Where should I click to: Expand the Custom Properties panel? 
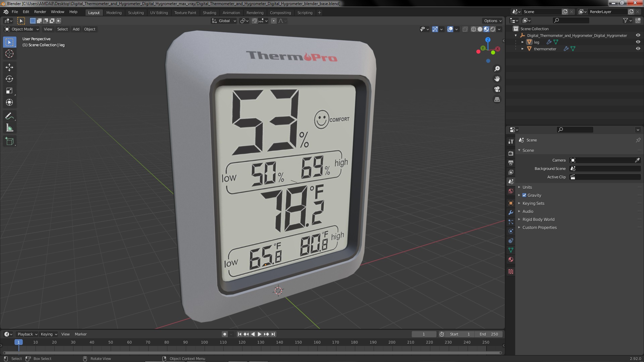(x=539, y=228)
